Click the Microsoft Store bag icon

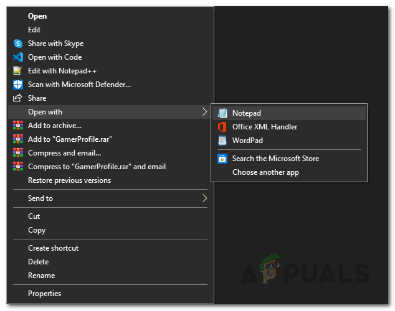coord(222,159)
